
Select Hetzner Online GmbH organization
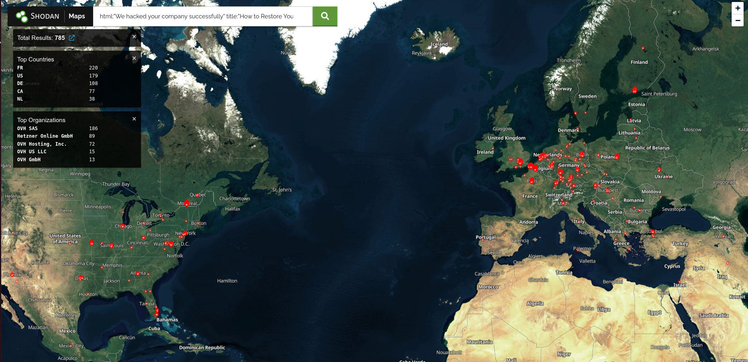[45, 136]
